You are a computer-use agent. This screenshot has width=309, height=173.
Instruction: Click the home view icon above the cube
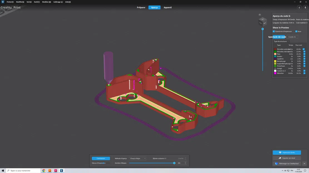(x=260, y=15)
